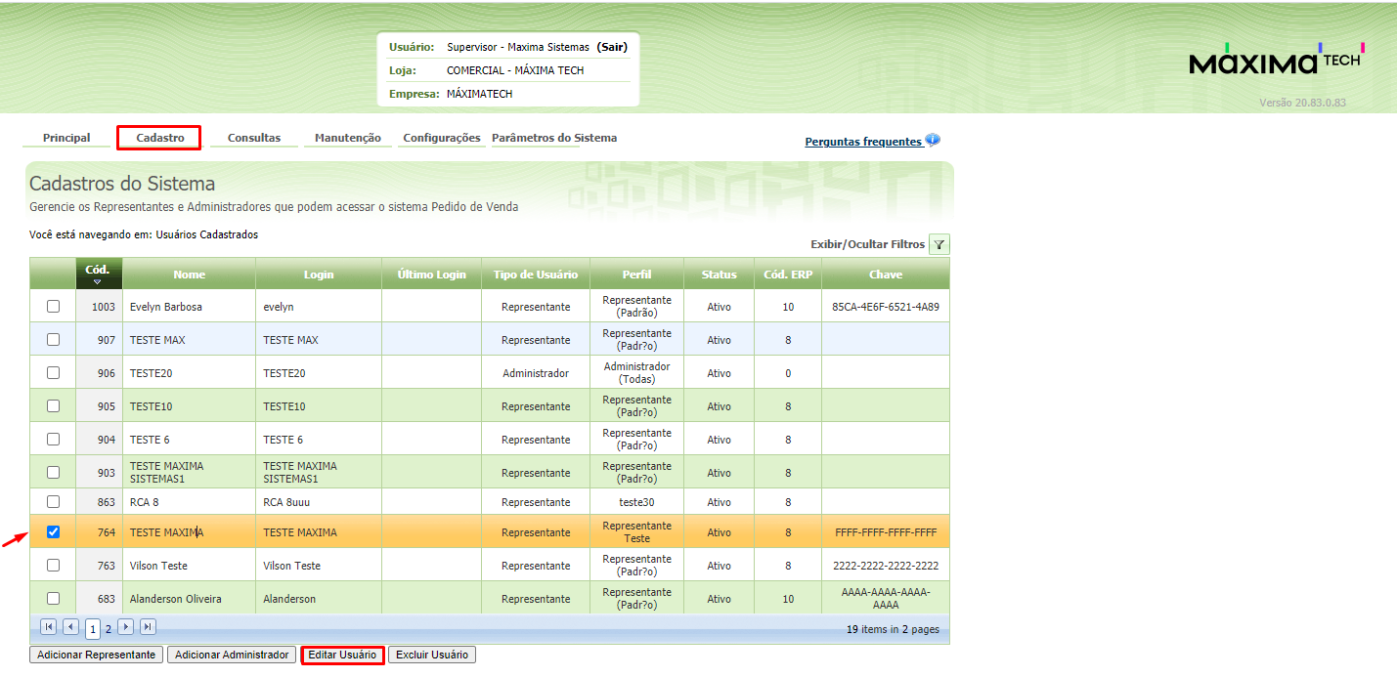Viewport: 1397px width, 677px height.
Task: Click 'Administrador' type in TESTE20 row
Action: 536,373
